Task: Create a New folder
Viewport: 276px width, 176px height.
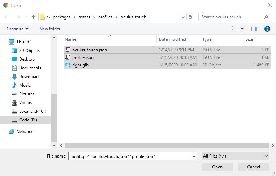Action: (x=50, y=29)
